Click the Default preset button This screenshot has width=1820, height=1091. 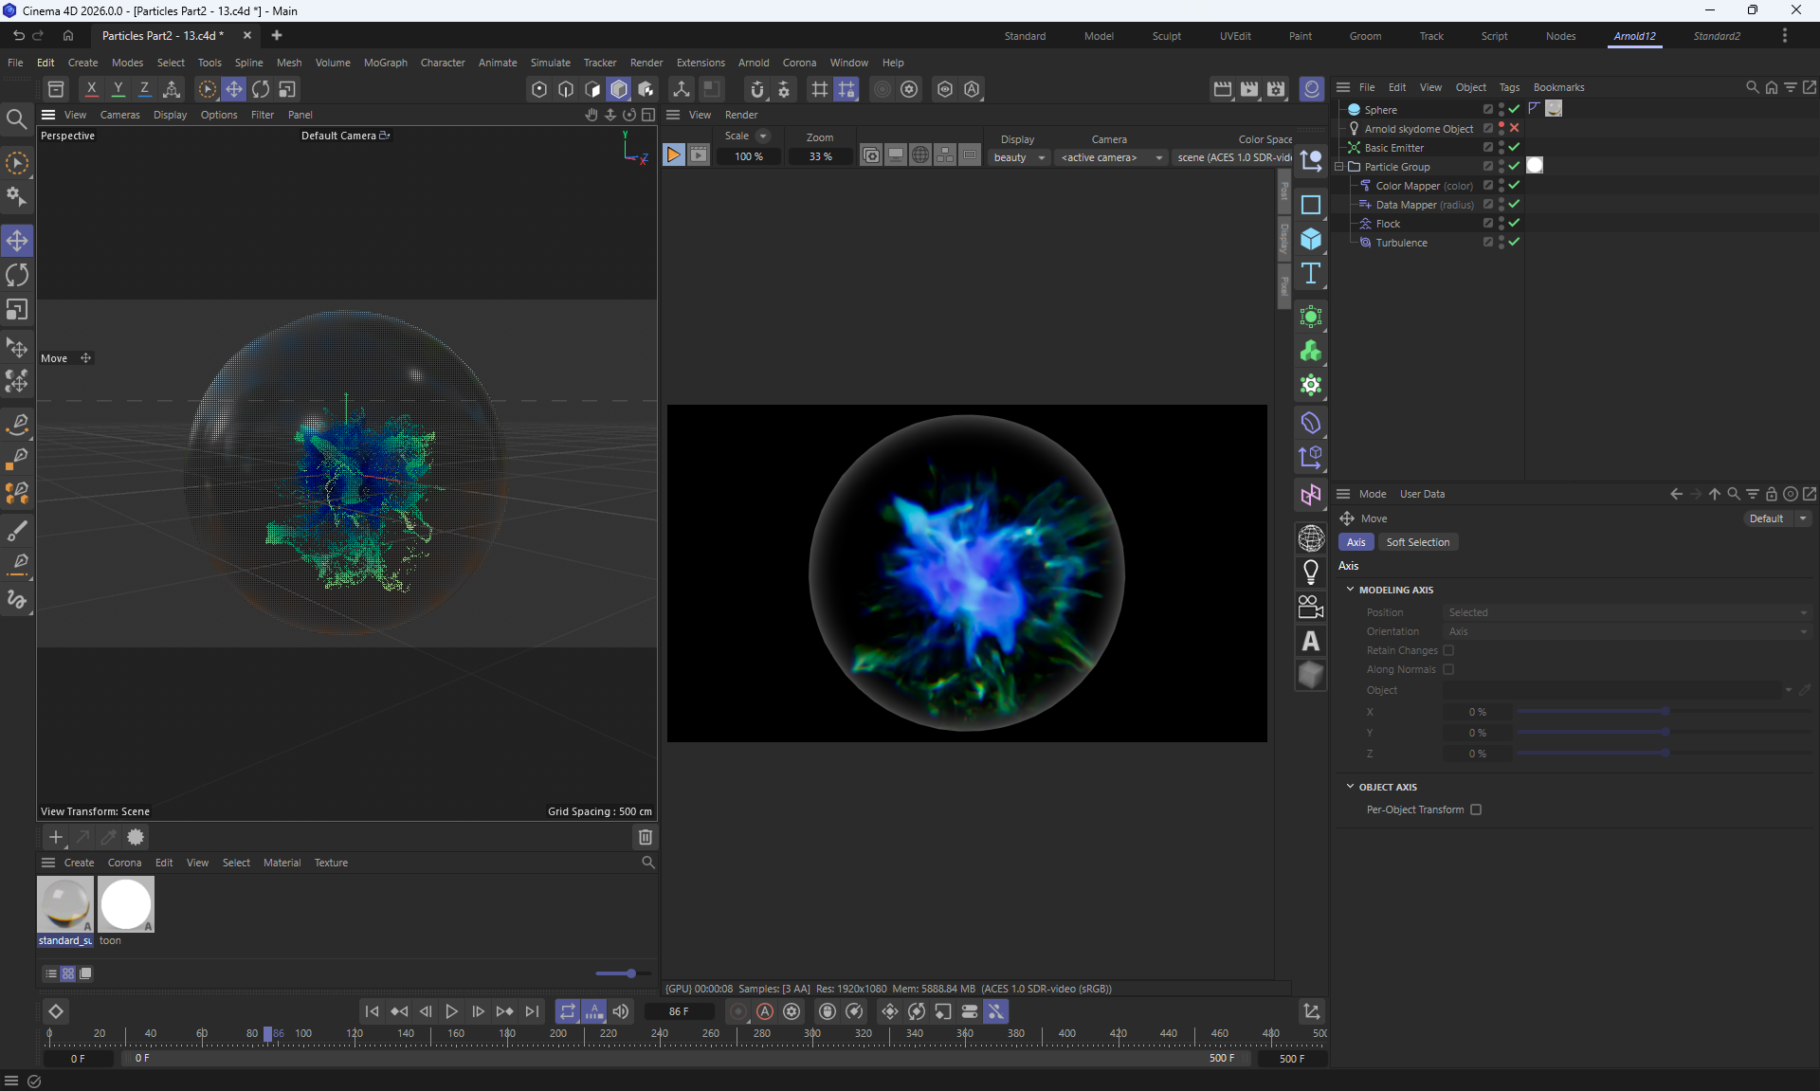tap(1766, 518)
